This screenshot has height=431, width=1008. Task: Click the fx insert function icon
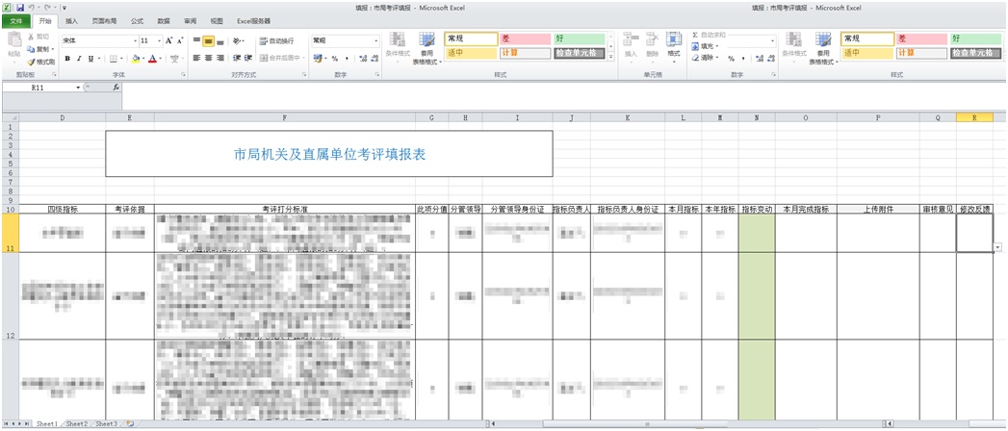click(x=116, y=88)
